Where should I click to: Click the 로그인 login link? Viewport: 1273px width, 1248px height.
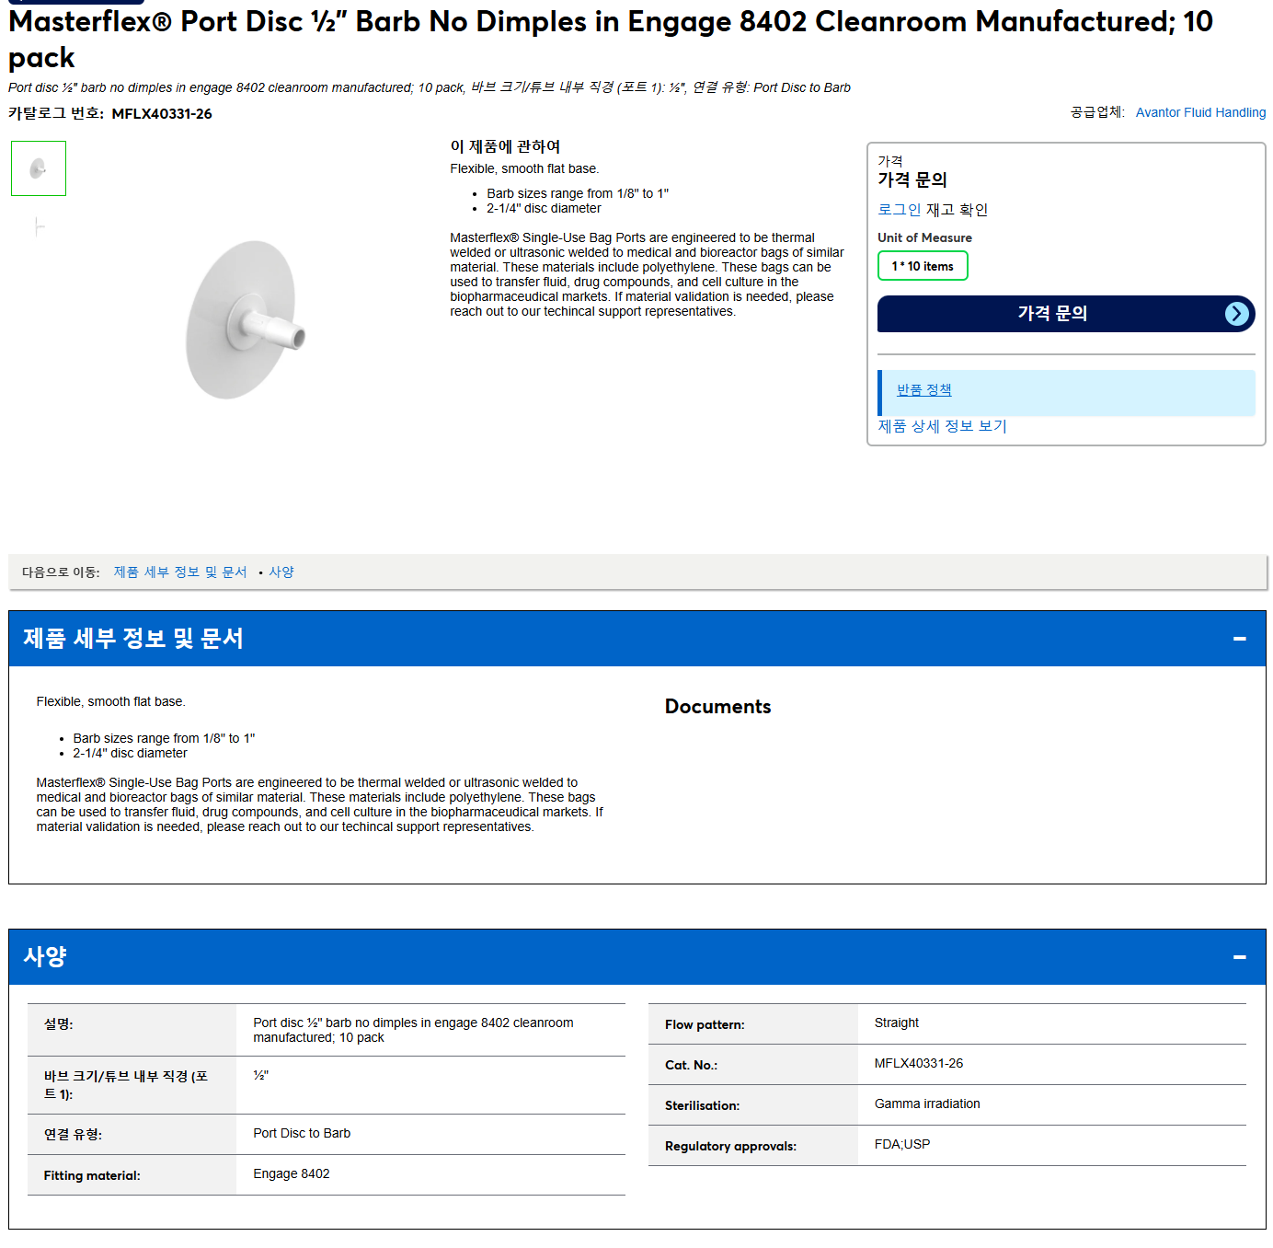point(899,210)
